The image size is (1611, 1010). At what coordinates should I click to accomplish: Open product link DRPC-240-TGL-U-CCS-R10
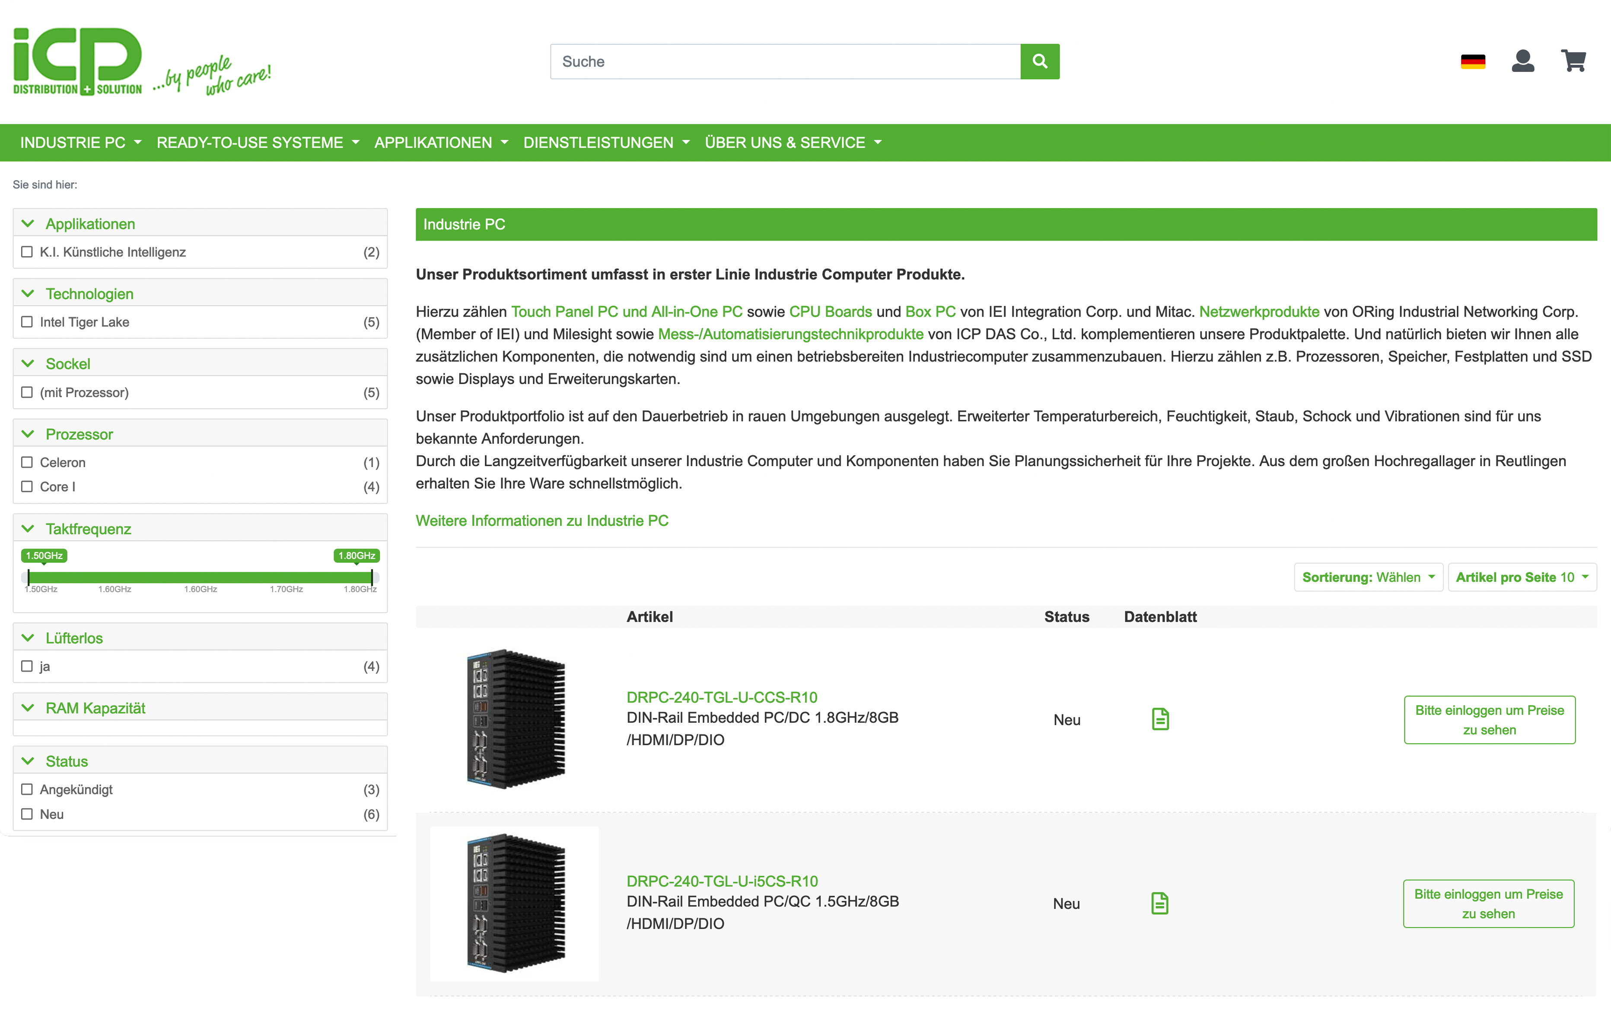722,697
